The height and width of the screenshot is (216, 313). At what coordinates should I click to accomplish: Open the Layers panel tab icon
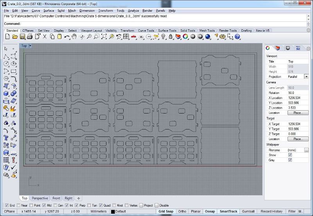(x=277, y=48)
